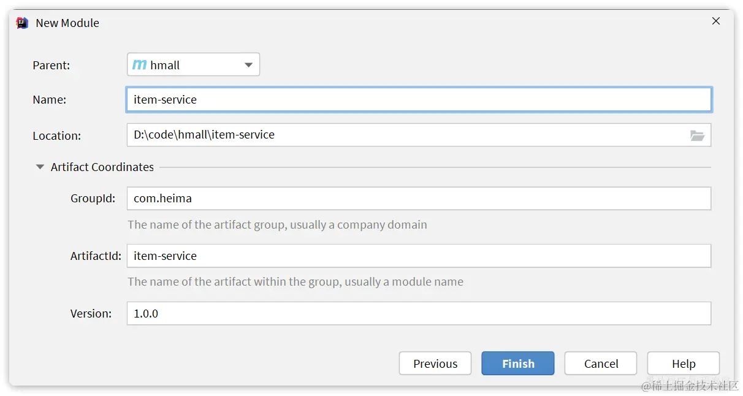Screen dimensions: 743x396
Task: Close the New Module dialog
Action: [715, 21]
